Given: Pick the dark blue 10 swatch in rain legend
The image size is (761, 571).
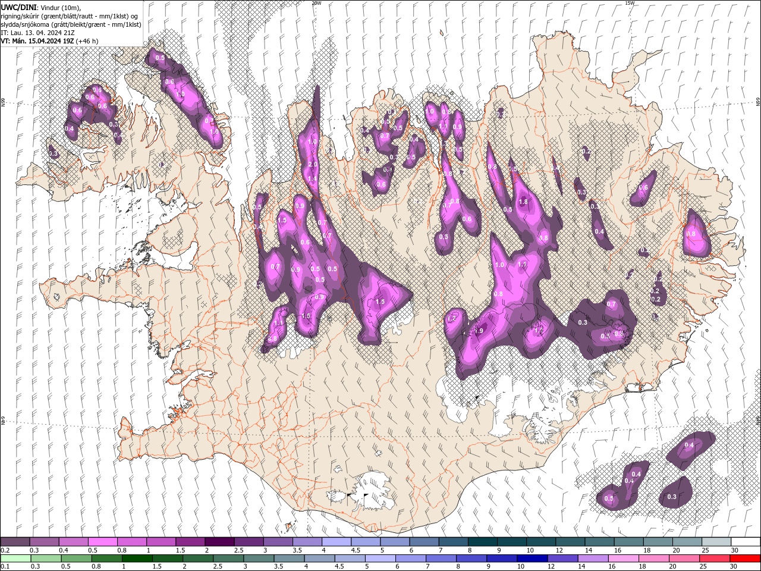Looking at the screenshot, I should click(532, 558).
